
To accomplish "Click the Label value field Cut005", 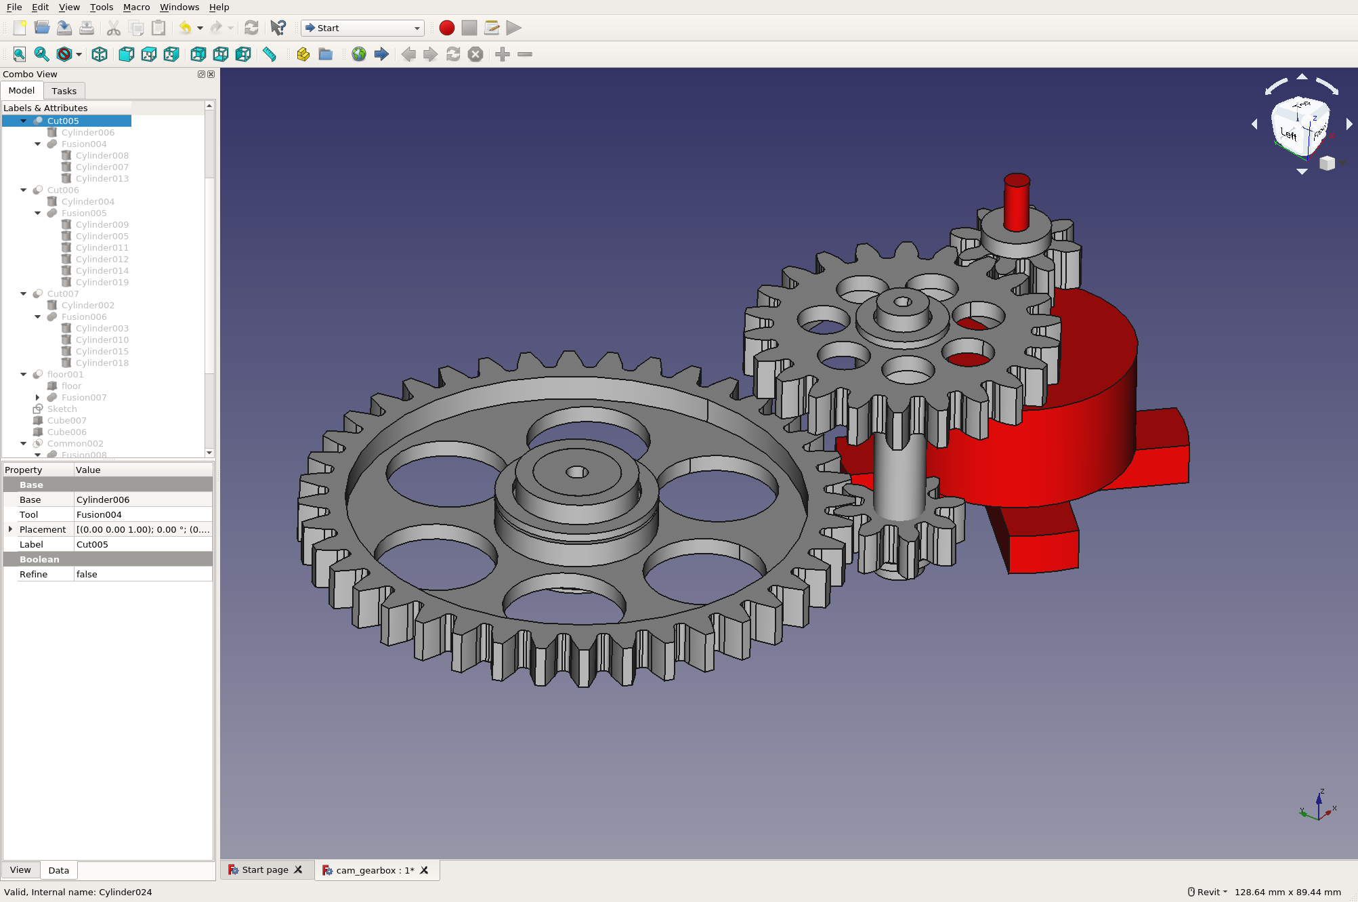I will 143,544.
